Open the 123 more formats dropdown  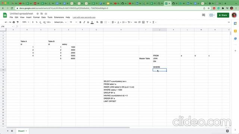[49, 22]
